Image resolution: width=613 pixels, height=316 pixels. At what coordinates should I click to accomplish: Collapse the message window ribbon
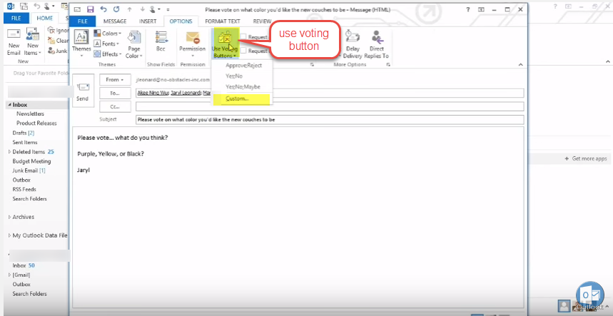520,65
